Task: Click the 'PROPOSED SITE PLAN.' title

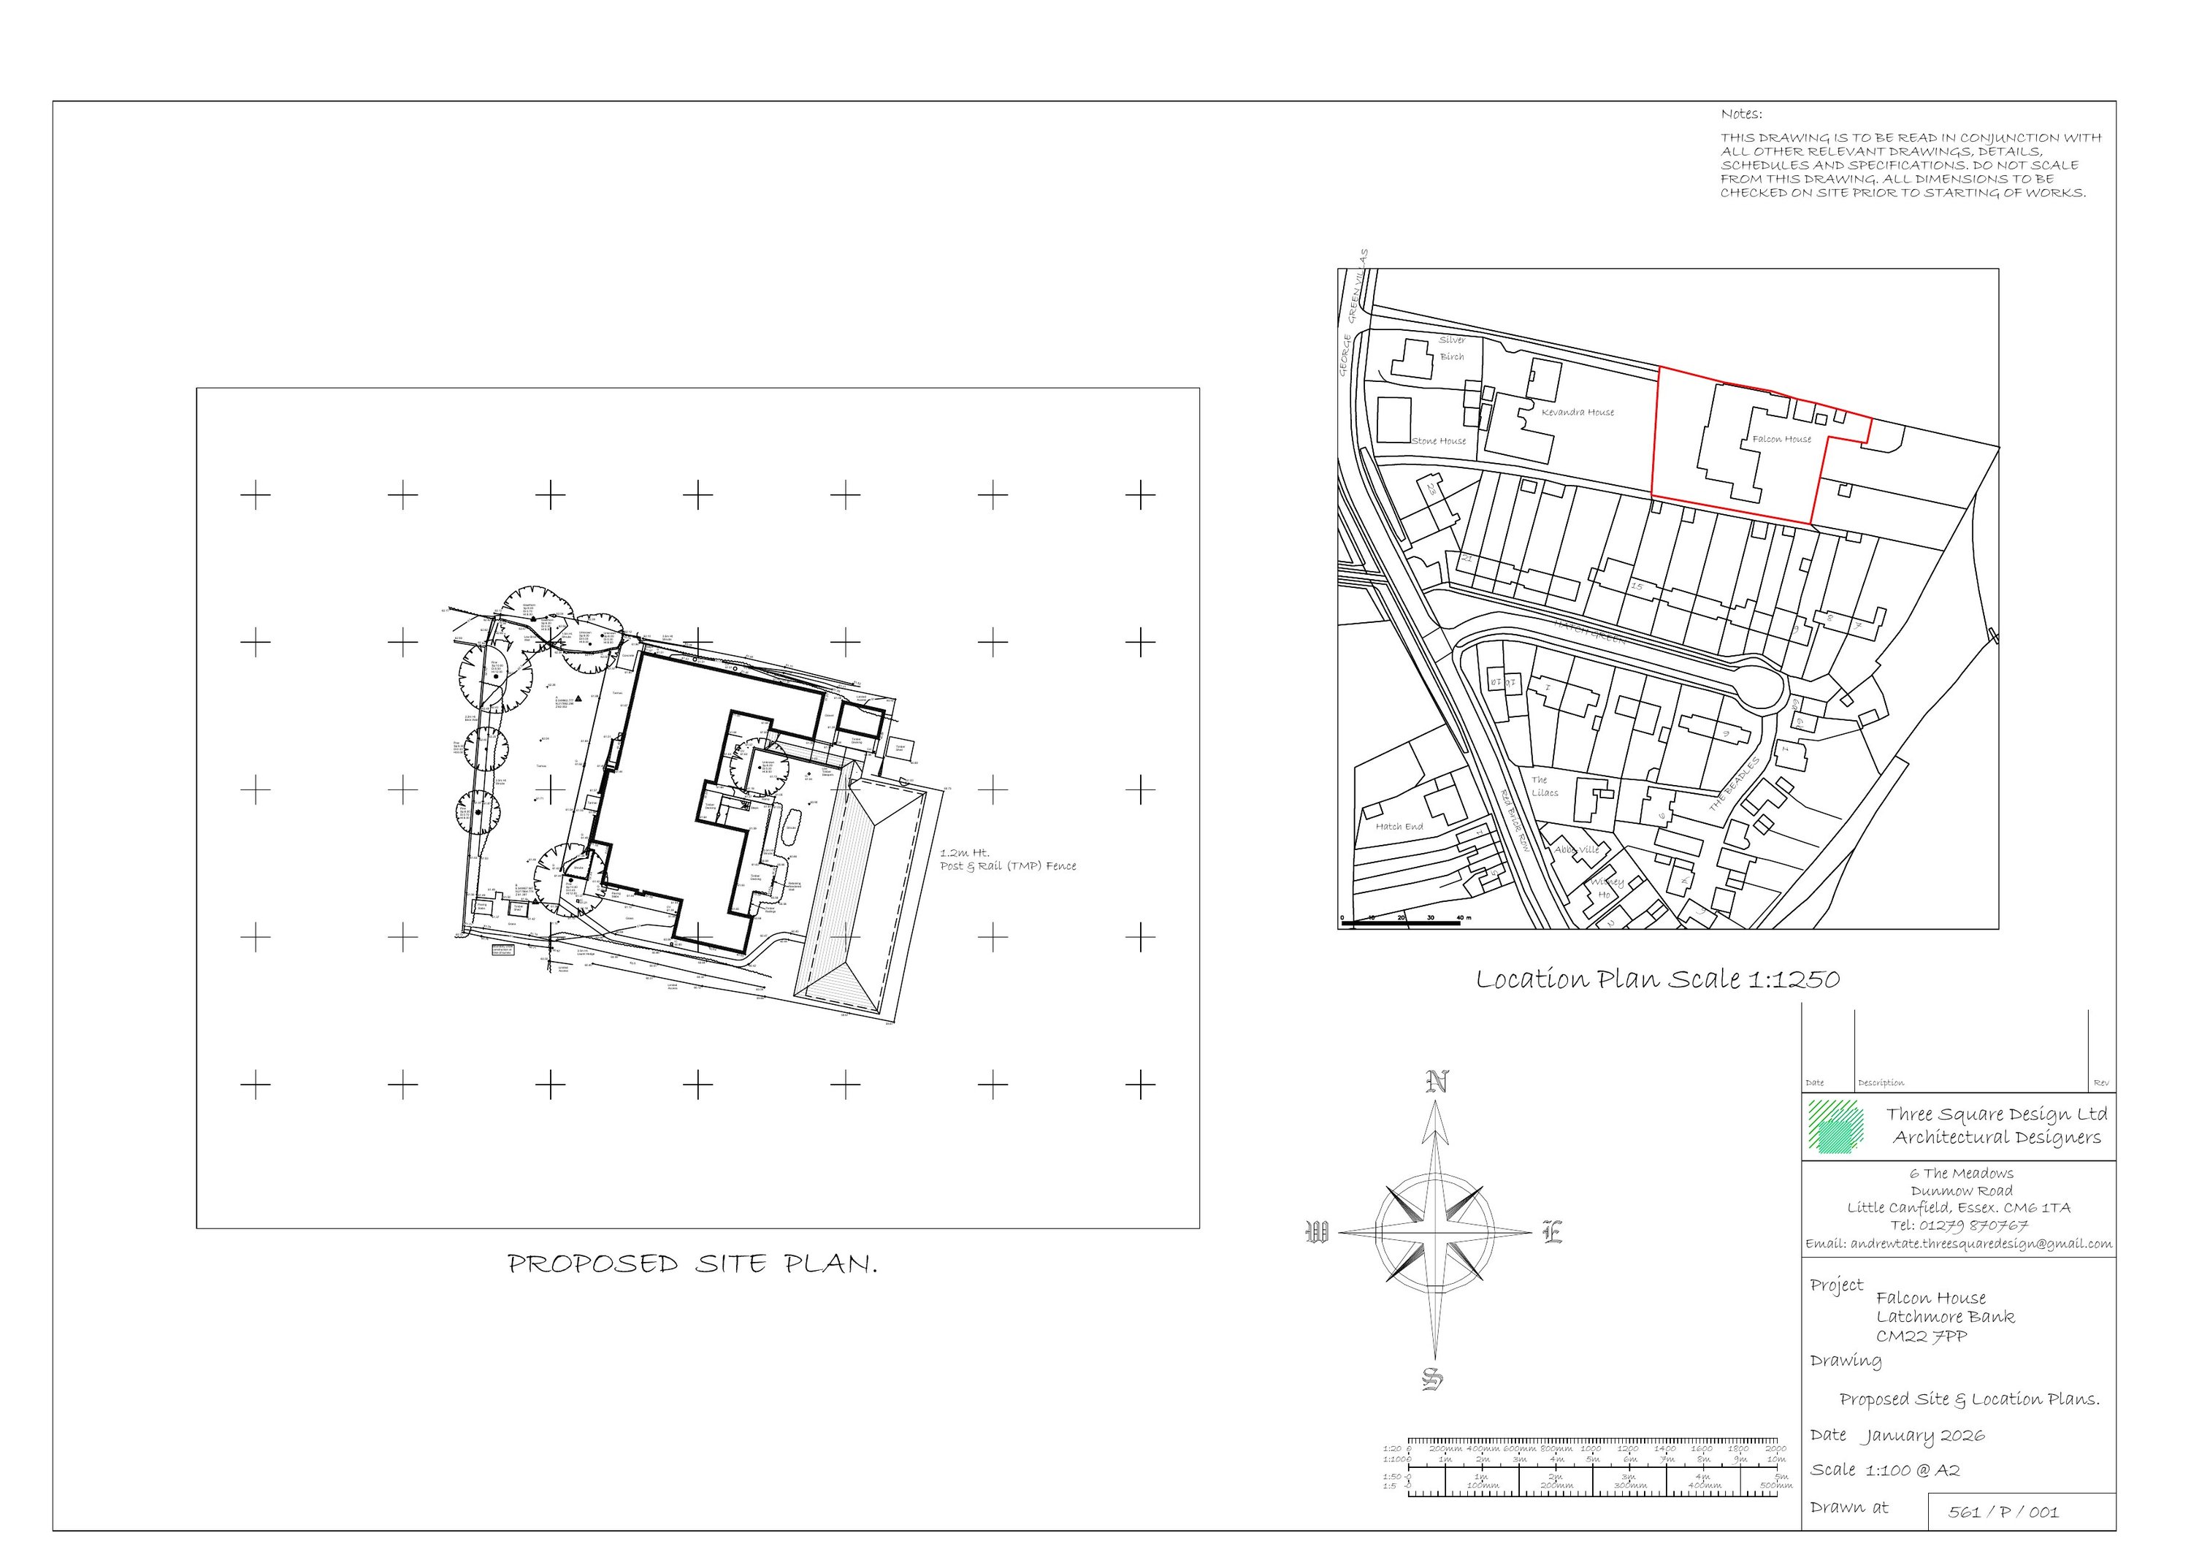Action: [692, 1263]
